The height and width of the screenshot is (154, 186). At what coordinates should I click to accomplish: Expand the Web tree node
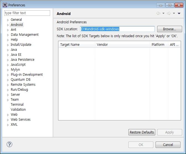pos(8,115)
